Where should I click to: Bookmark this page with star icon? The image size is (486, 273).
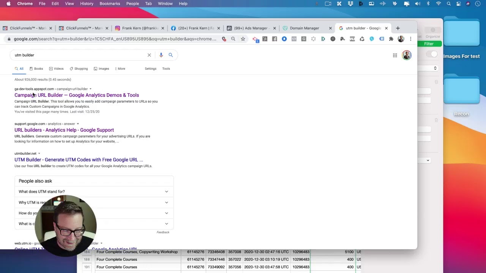[243, 39]
